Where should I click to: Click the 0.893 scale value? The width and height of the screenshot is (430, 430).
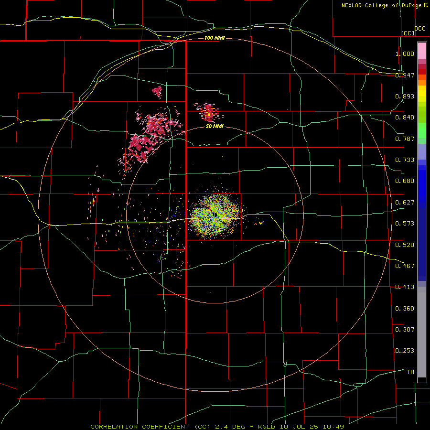click(x=405, y=96)
